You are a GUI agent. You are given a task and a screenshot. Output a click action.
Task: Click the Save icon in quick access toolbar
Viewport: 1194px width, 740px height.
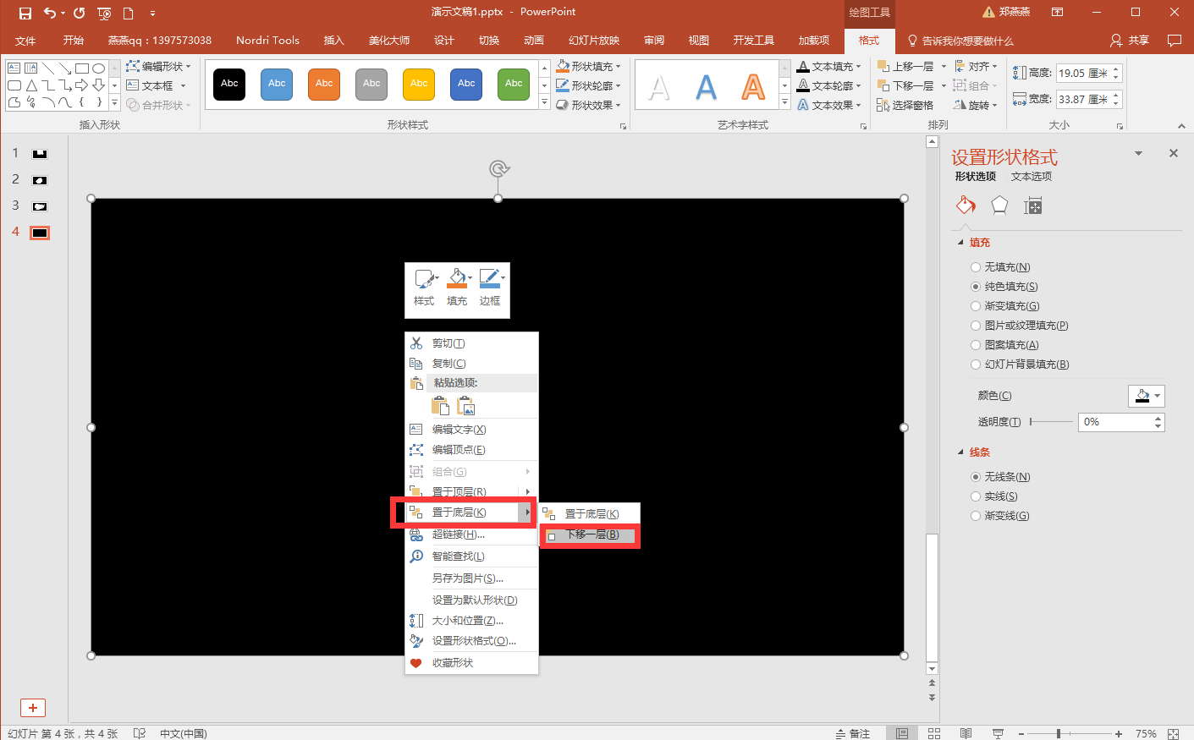click(25, 13)
